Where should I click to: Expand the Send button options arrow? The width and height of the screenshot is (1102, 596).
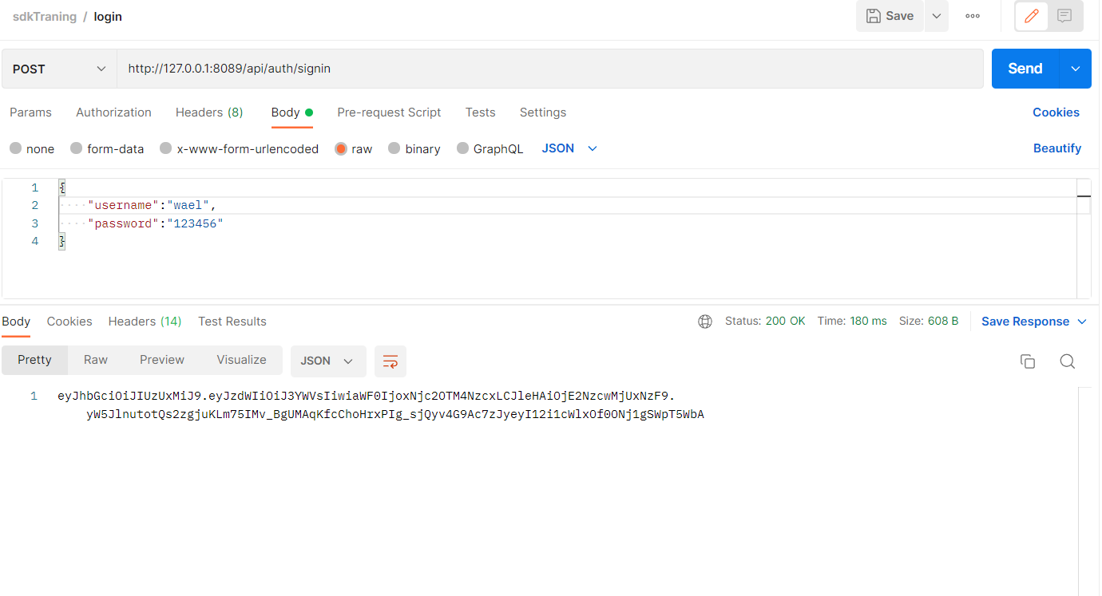pos(1076,69)
